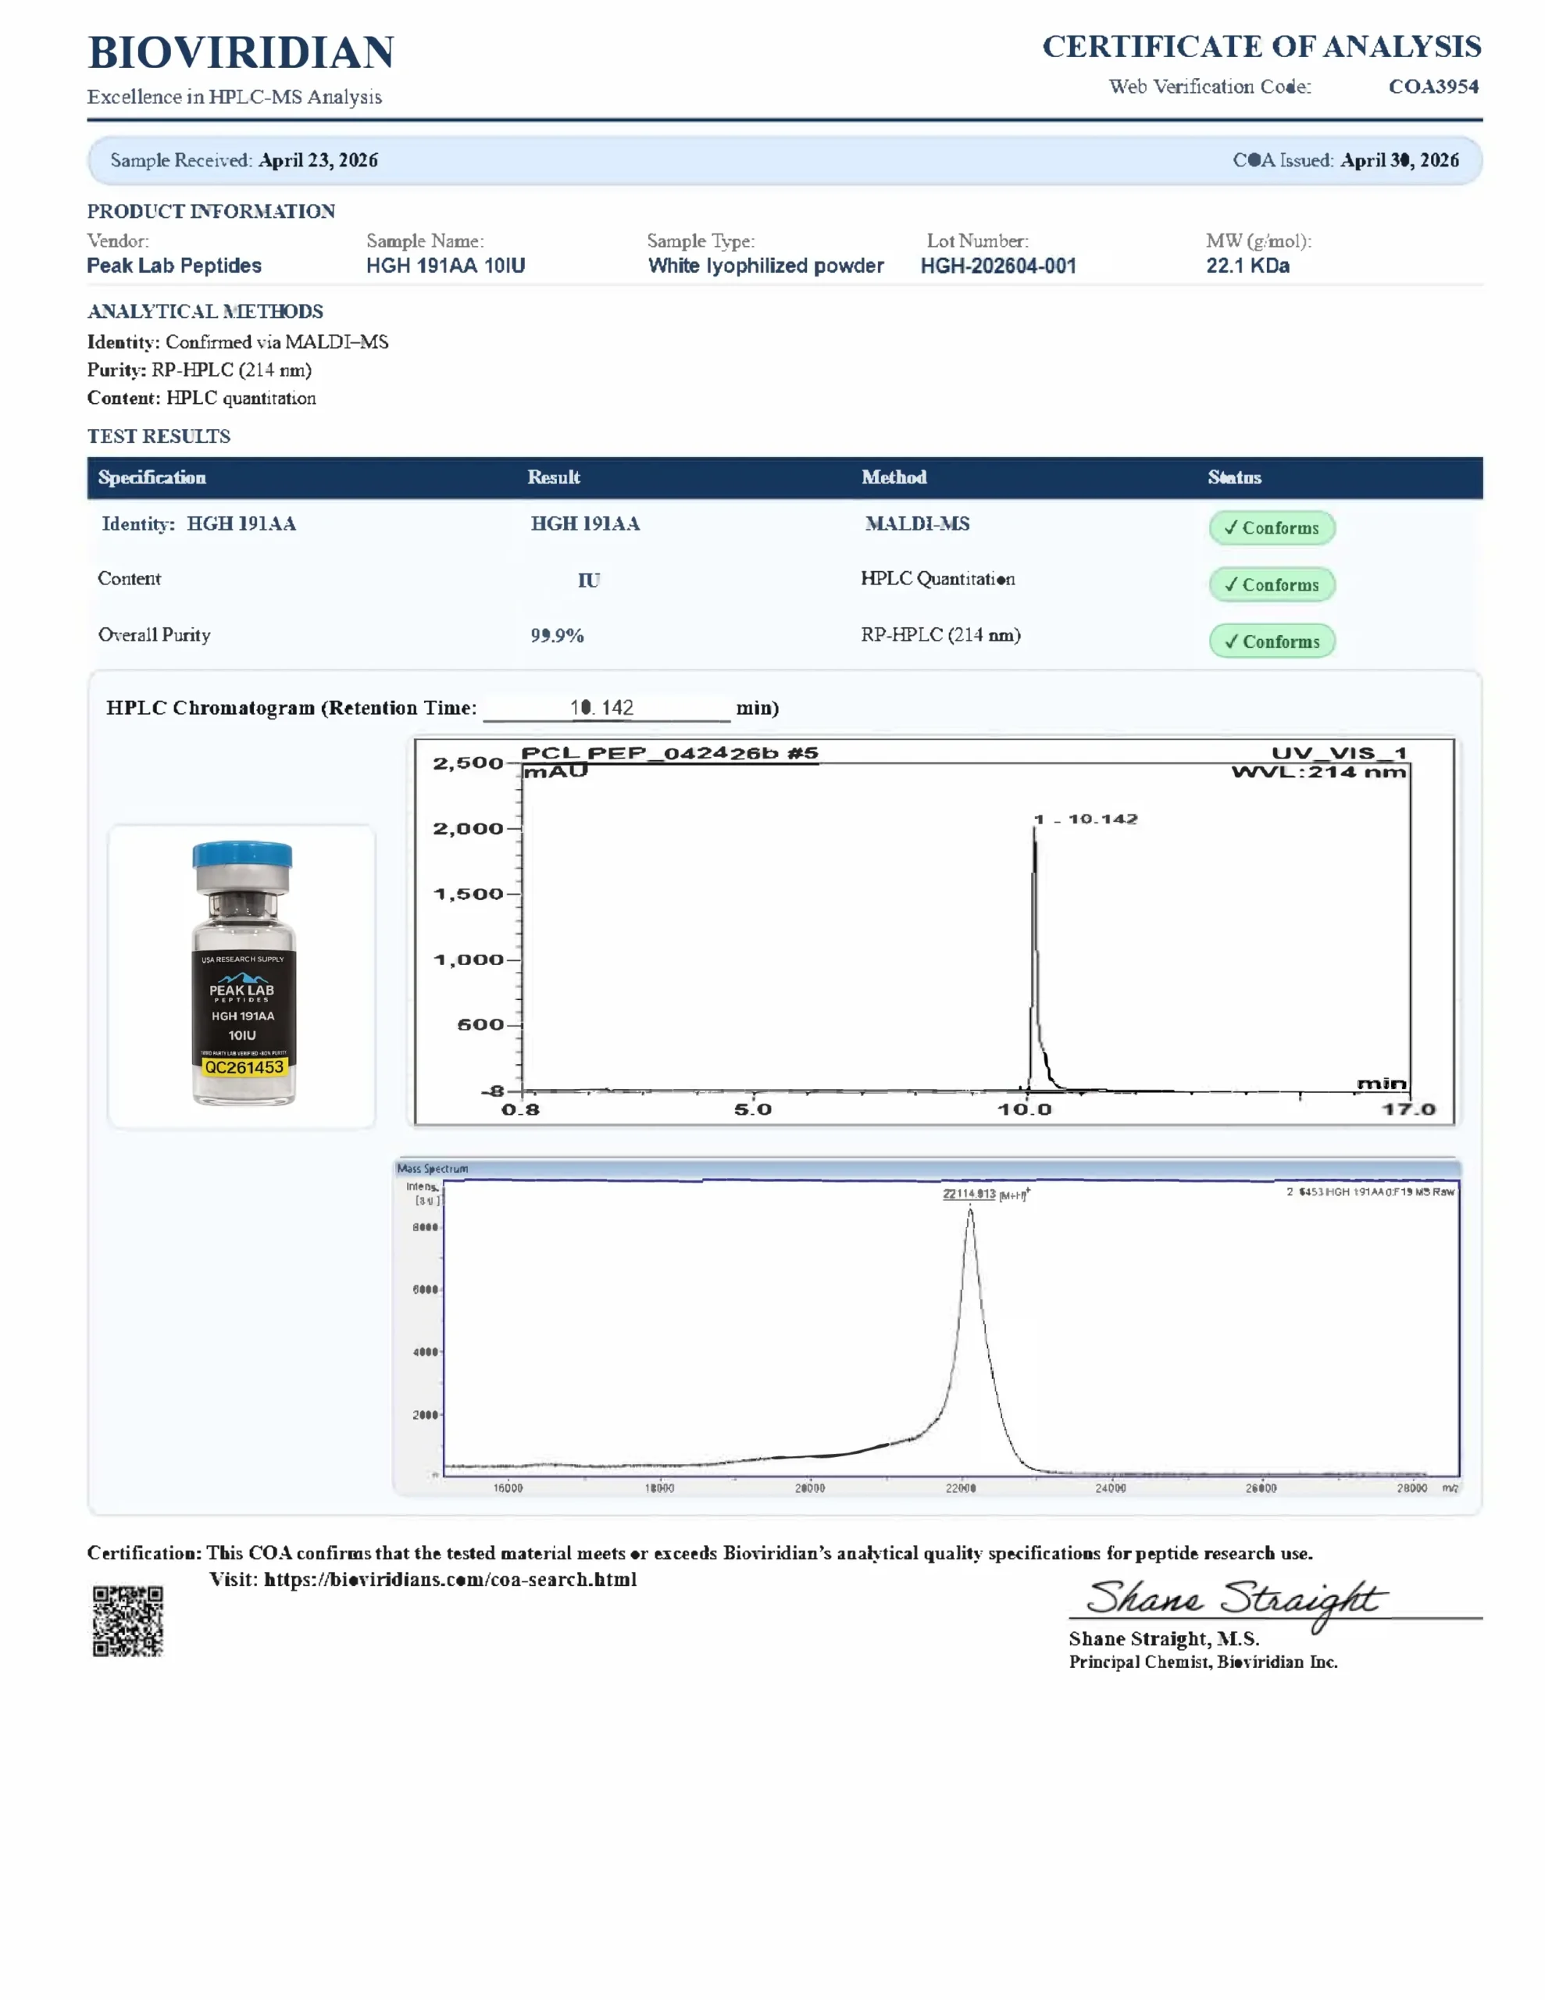Click the 'HPLC Chromatogram (Retention Time:' heading

pyautogui.click(x=291, y=708)
